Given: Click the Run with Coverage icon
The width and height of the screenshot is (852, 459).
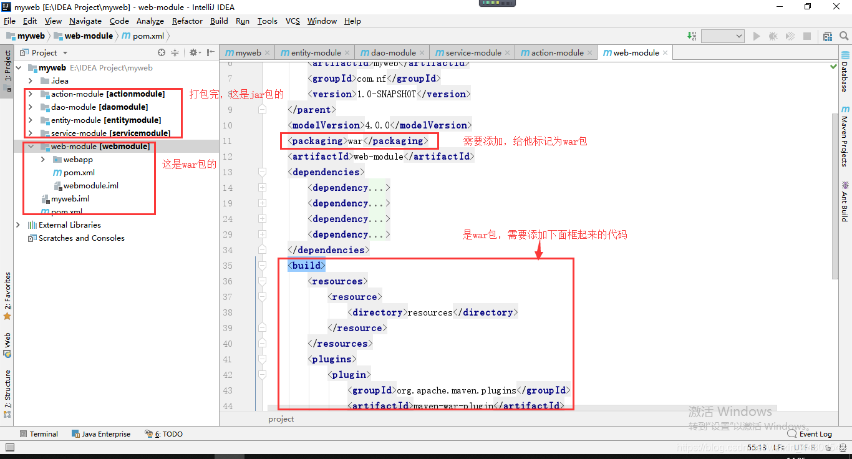Looking at the screenshot, I should click(790, 36).
